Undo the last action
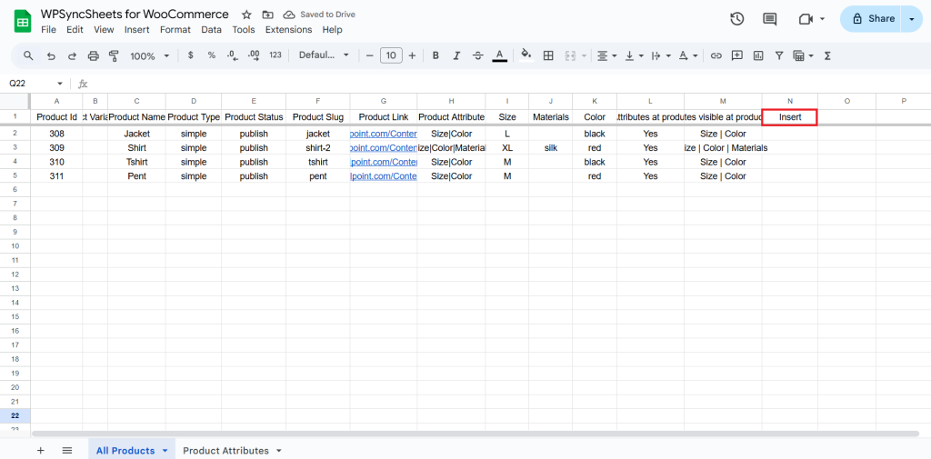This screenshot has width=931, height=459. pos(51,55)
